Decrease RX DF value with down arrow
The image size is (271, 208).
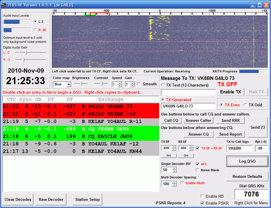191,150
